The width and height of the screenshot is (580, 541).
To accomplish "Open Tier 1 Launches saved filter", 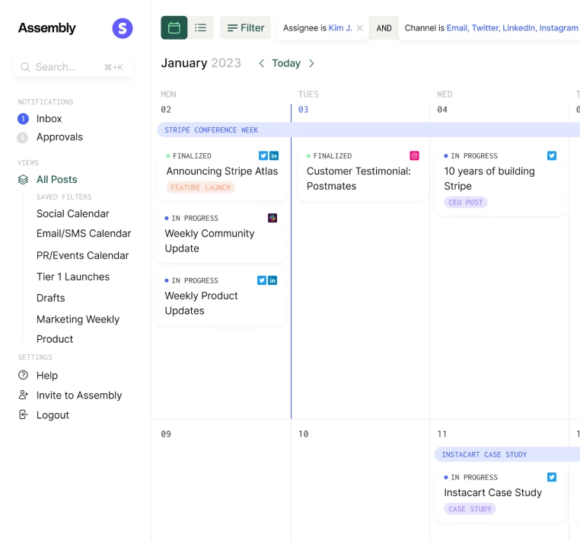I will pos(73,277).
